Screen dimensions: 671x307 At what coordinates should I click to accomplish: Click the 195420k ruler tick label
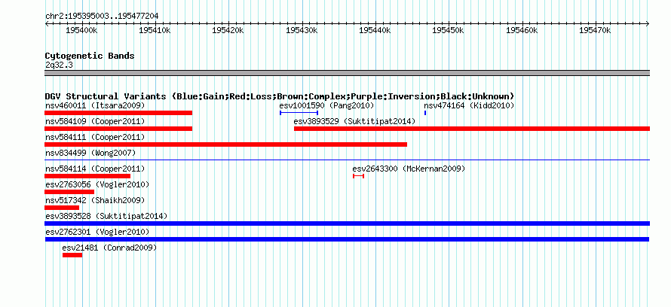228,31
